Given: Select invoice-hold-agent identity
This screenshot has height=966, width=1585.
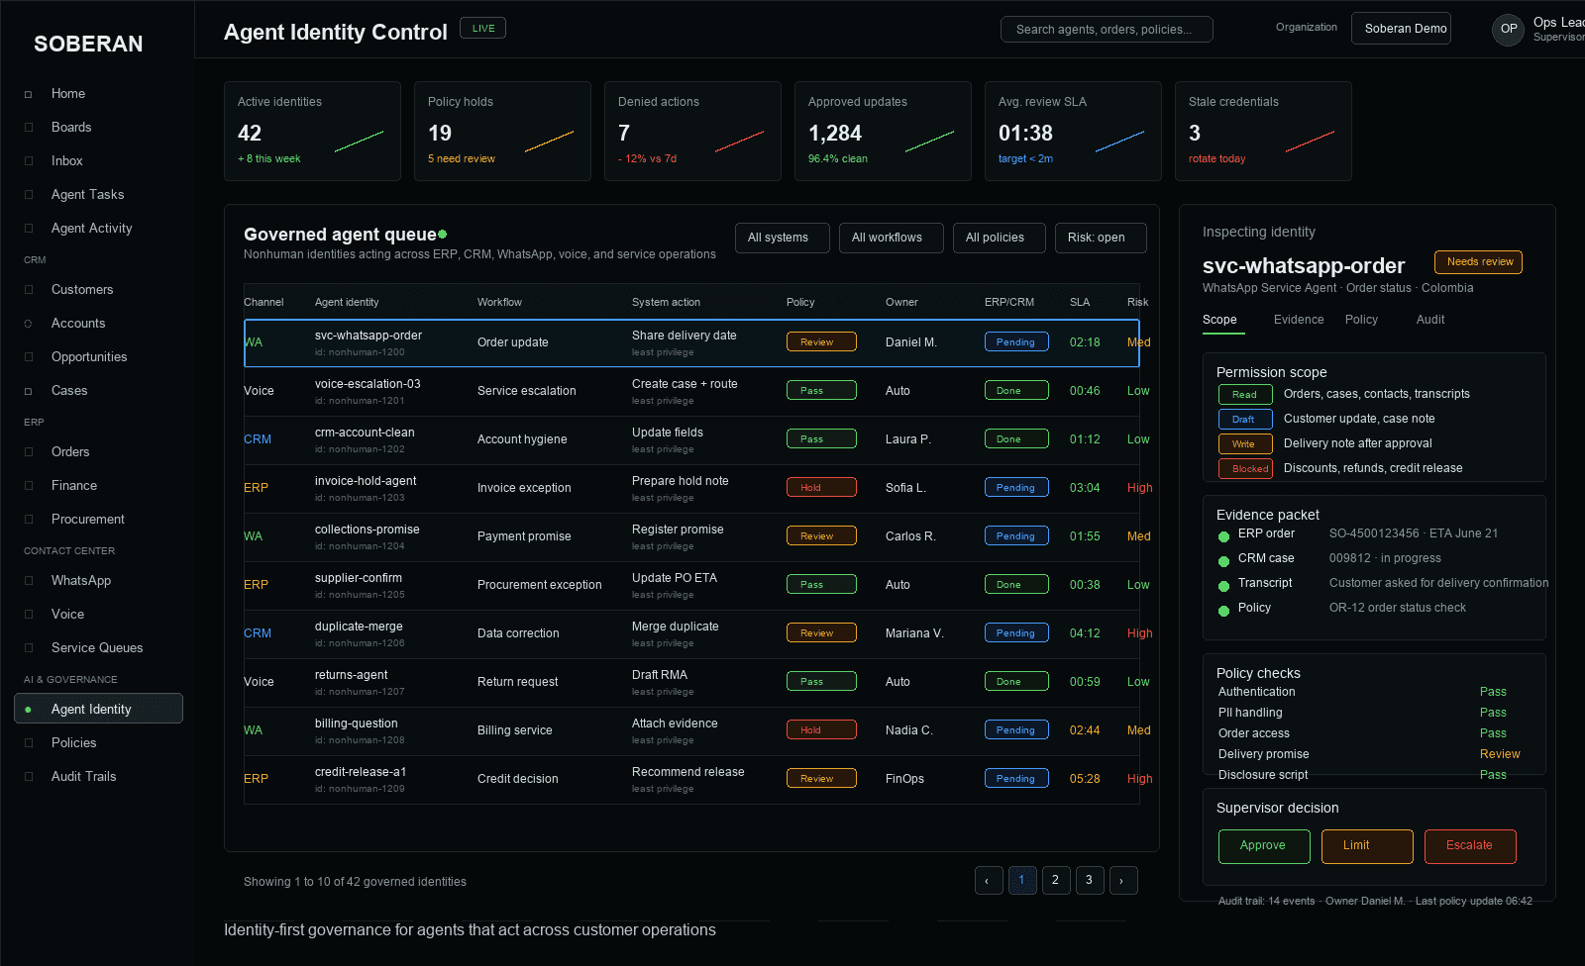Looking at the screenshot, I should pyautogui.click(x=366, y=481).
